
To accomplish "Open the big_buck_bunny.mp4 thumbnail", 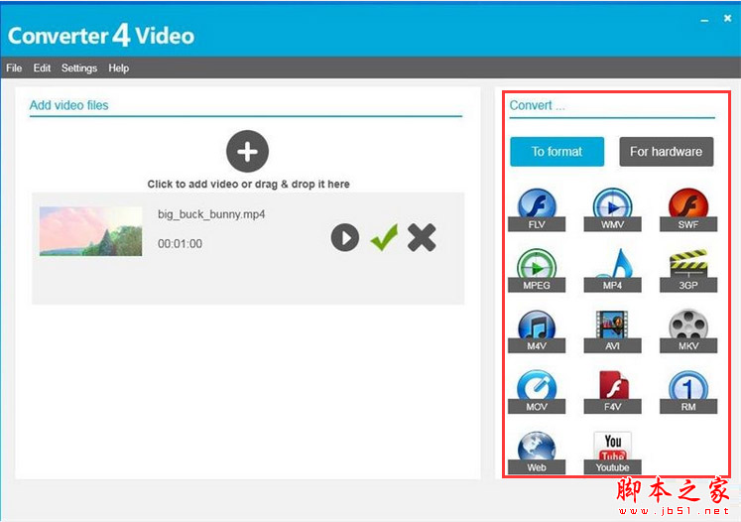I will click(90, 231).
